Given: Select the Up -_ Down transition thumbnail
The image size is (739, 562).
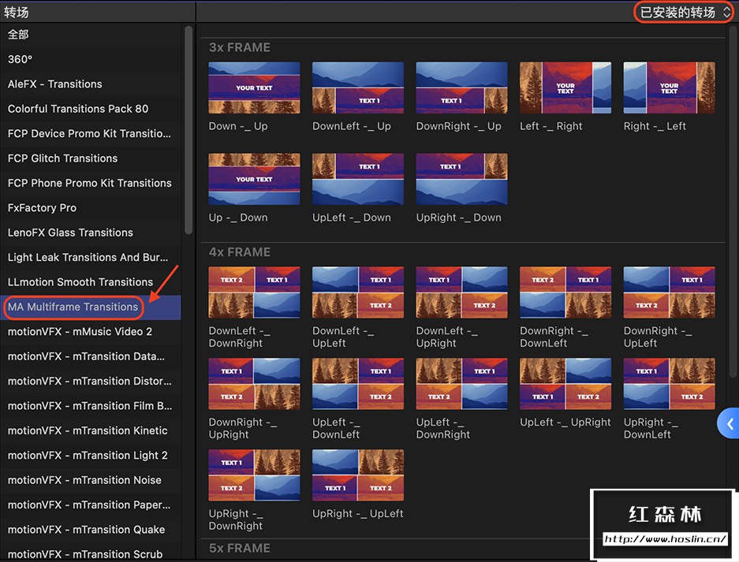Looking at the screenshot, I should pos(254,180).
